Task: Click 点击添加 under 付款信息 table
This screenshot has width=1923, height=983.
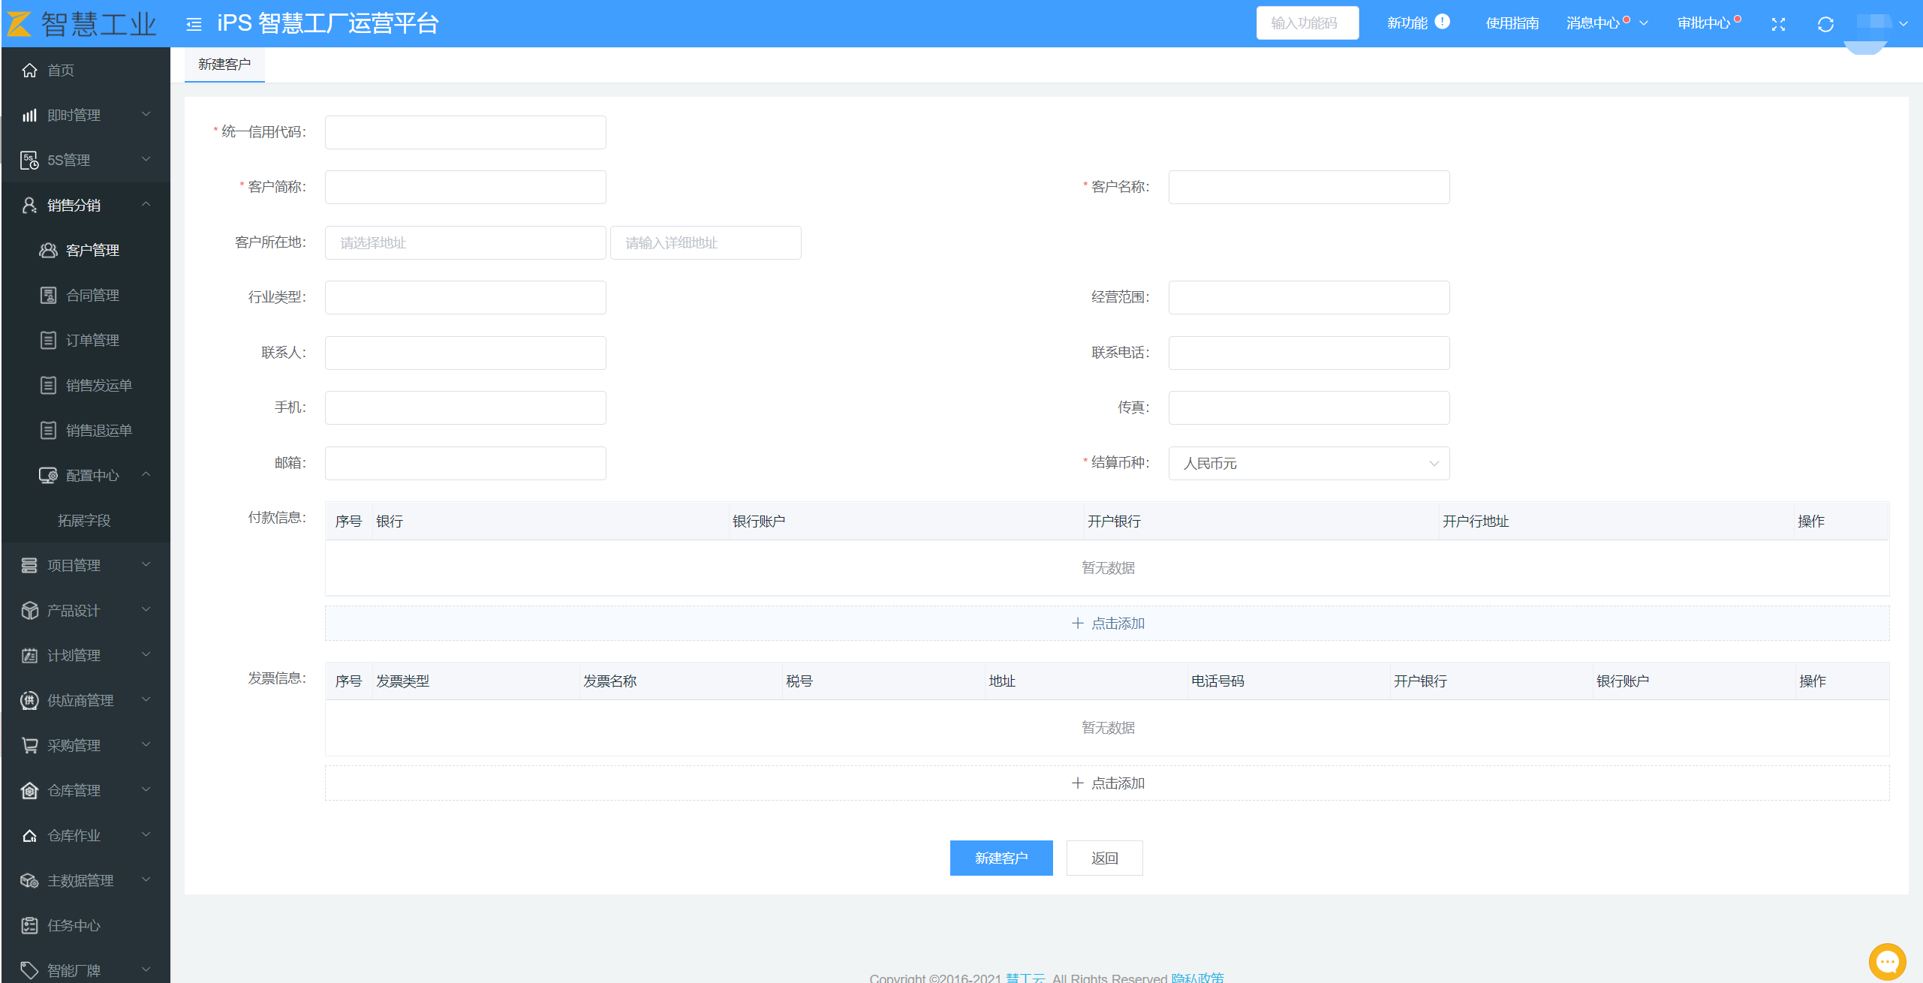Action: 1107,623
